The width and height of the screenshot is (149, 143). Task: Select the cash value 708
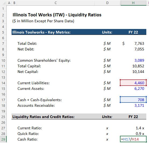pyautogui.click(x=133, y=100)
